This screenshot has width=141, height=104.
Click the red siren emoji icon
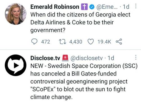tap(65, 58)
